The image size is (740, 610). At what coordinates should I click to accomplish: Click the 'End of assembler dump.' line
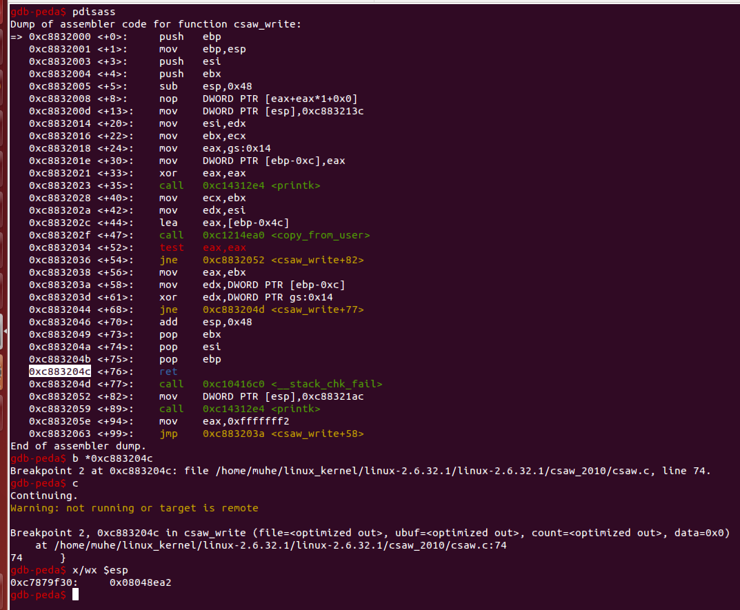[78, 446]
